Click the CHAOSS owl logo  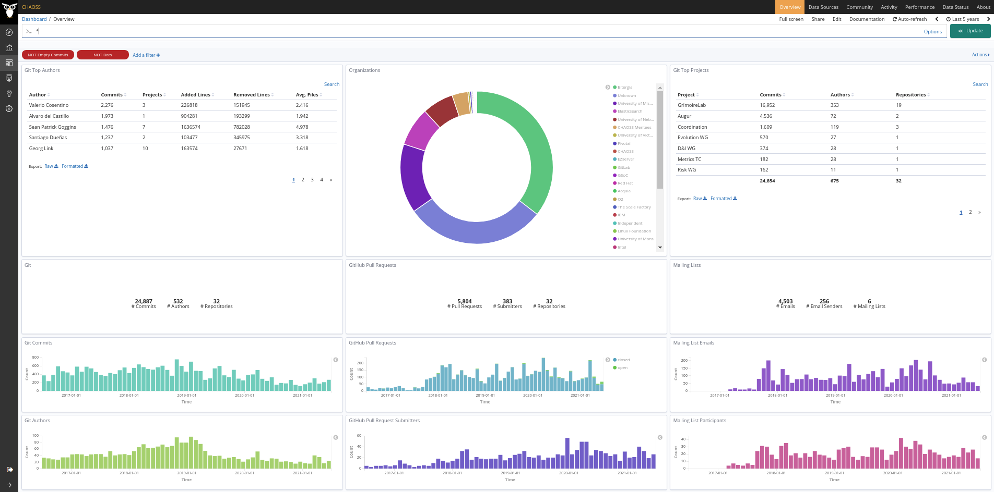click(x=9, y=10)
